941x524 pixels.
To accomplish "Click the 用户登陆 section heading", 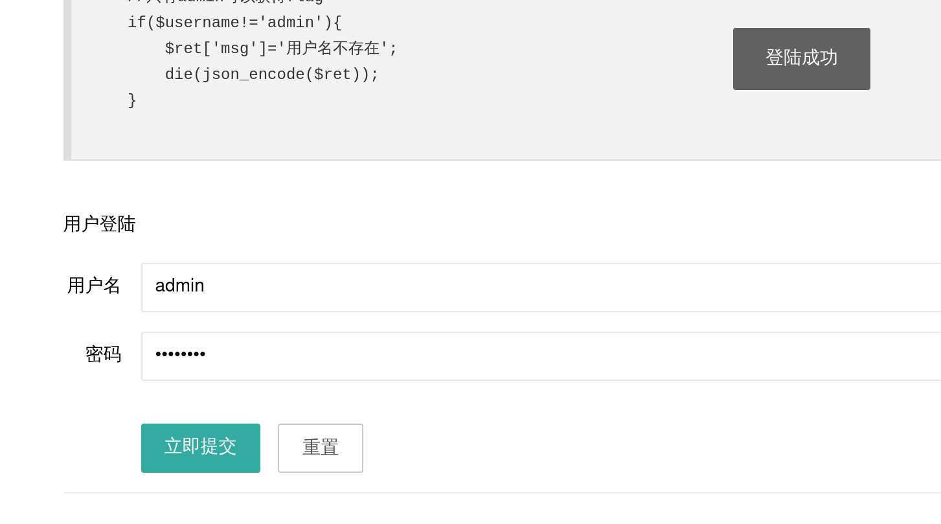I will [99, 224].
